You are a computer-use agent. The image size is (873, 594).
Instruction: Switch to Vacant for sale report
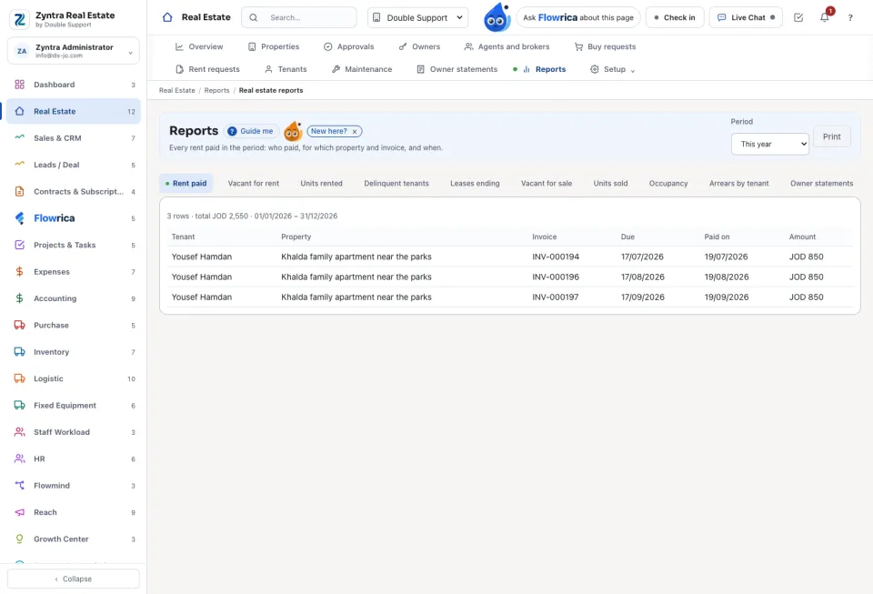pos(547,184)
